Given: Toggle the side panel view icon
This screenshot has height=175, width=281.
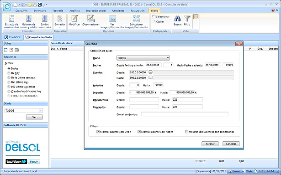Looking at the screenshot, I should pos(196,17).
